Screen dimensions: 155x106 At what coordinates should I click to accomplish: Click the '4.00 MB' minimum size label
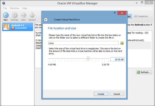52,65
